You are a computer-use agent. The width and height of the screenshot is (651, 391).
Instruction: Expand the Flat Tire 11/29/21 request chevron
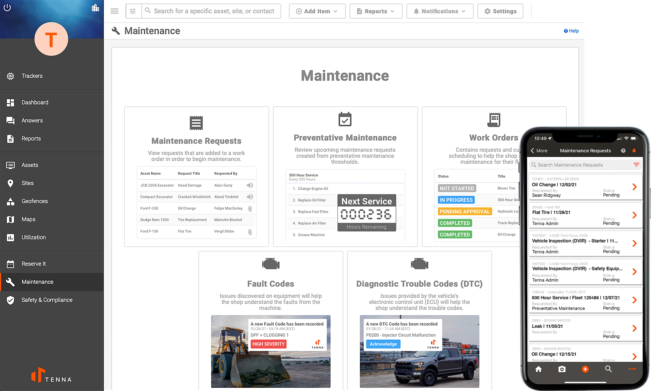635,215
